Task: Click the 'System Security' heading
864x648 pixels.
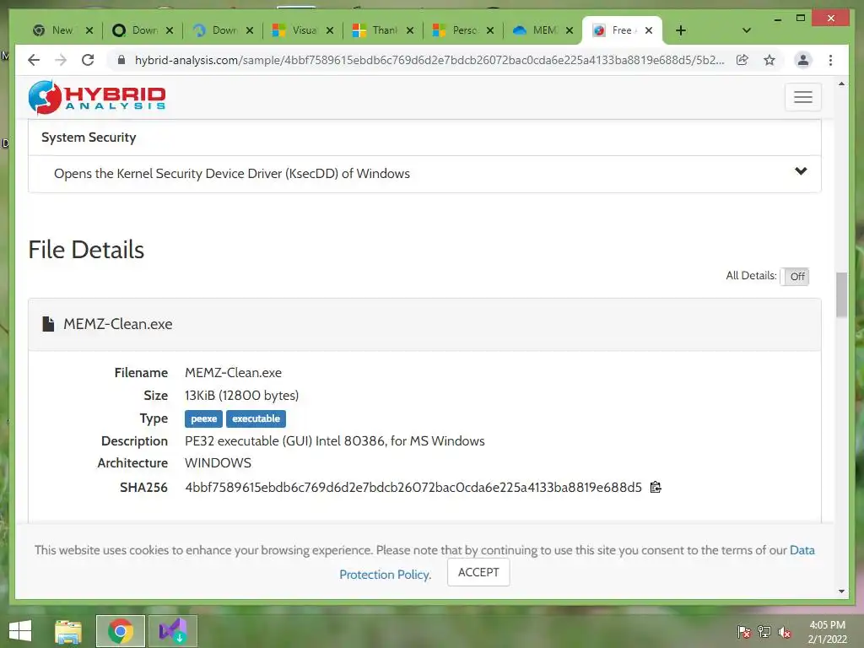Action: tap(89, 138)
